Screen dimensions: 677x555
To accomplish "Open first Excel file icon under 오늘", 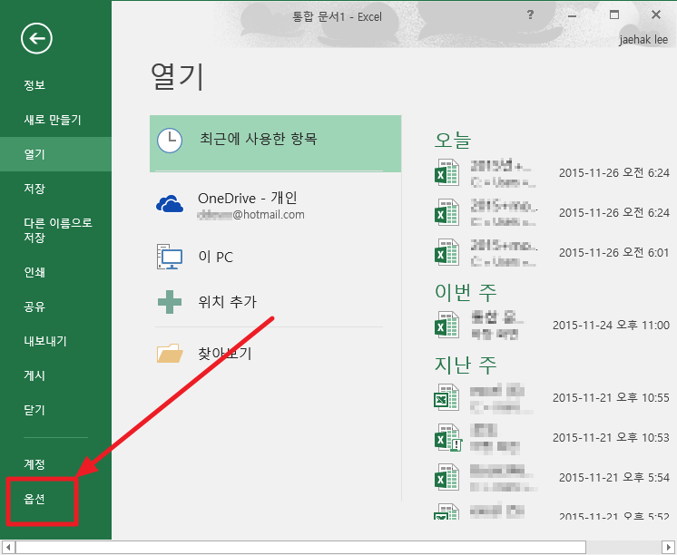I will [x=446, y=172].
